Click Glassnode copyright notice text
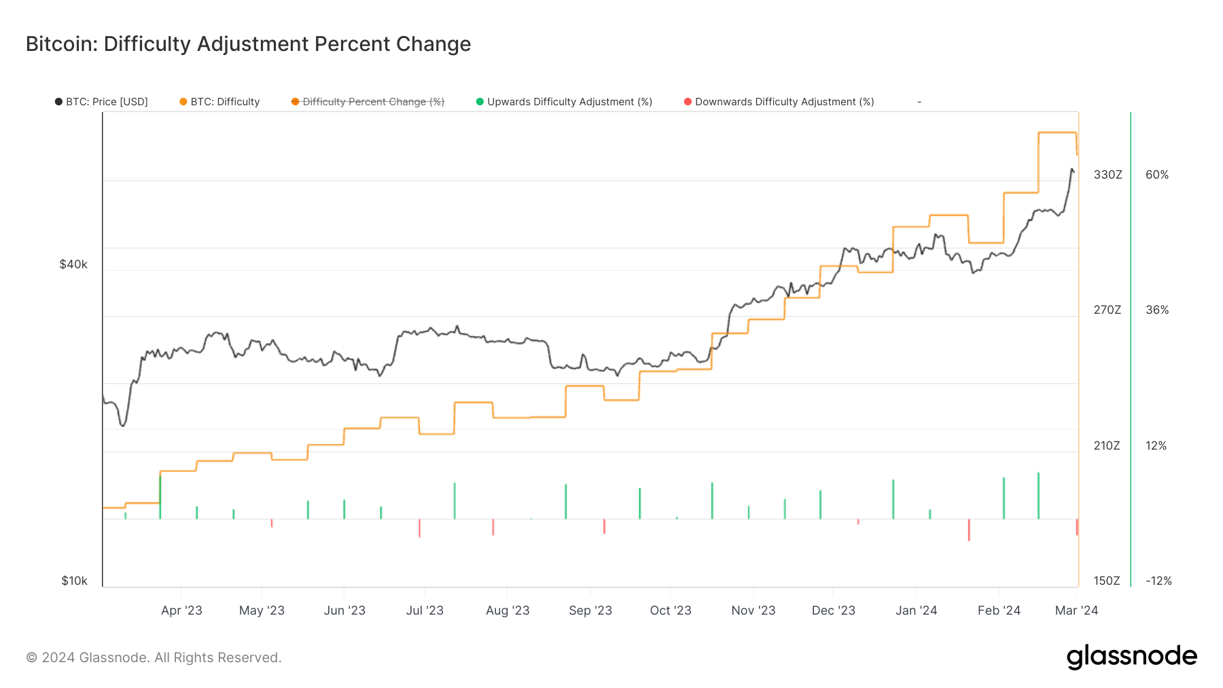 tap(154, 657)
